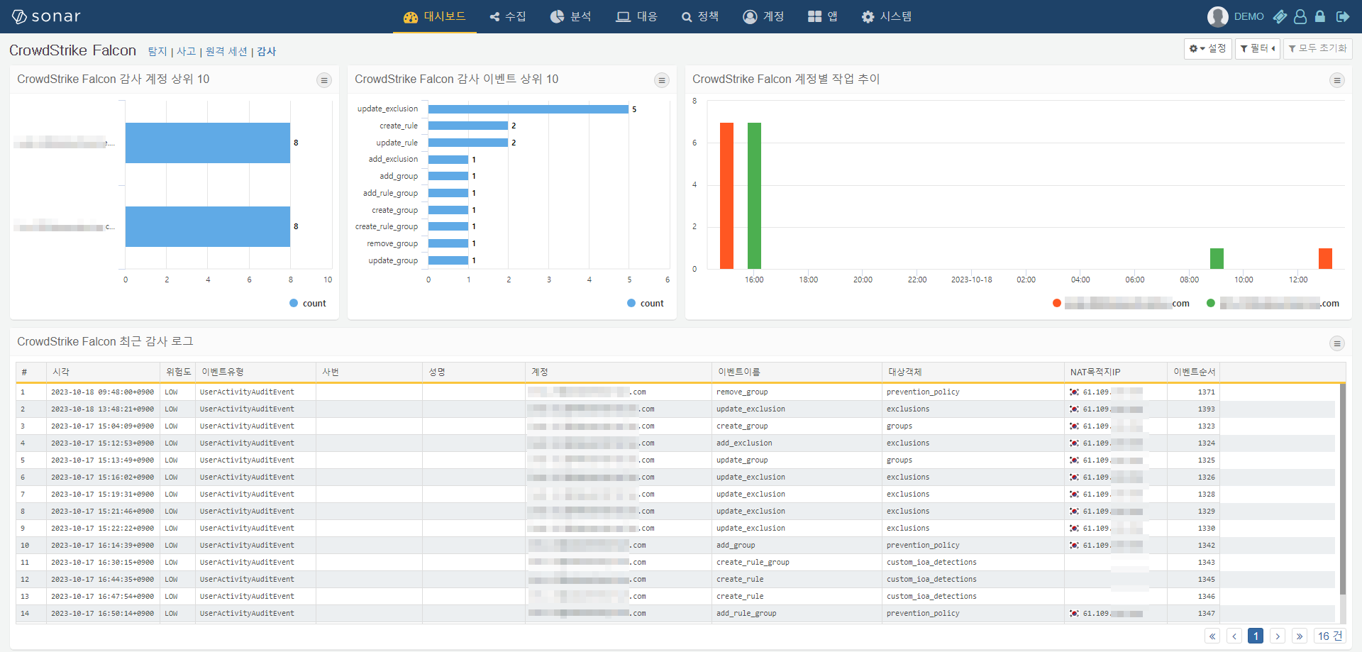
Task: Go to last page of log table
Action: point(1300,636)
